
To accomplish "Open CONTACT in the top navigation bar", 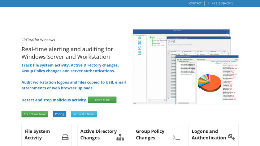I will coord(195,3).
